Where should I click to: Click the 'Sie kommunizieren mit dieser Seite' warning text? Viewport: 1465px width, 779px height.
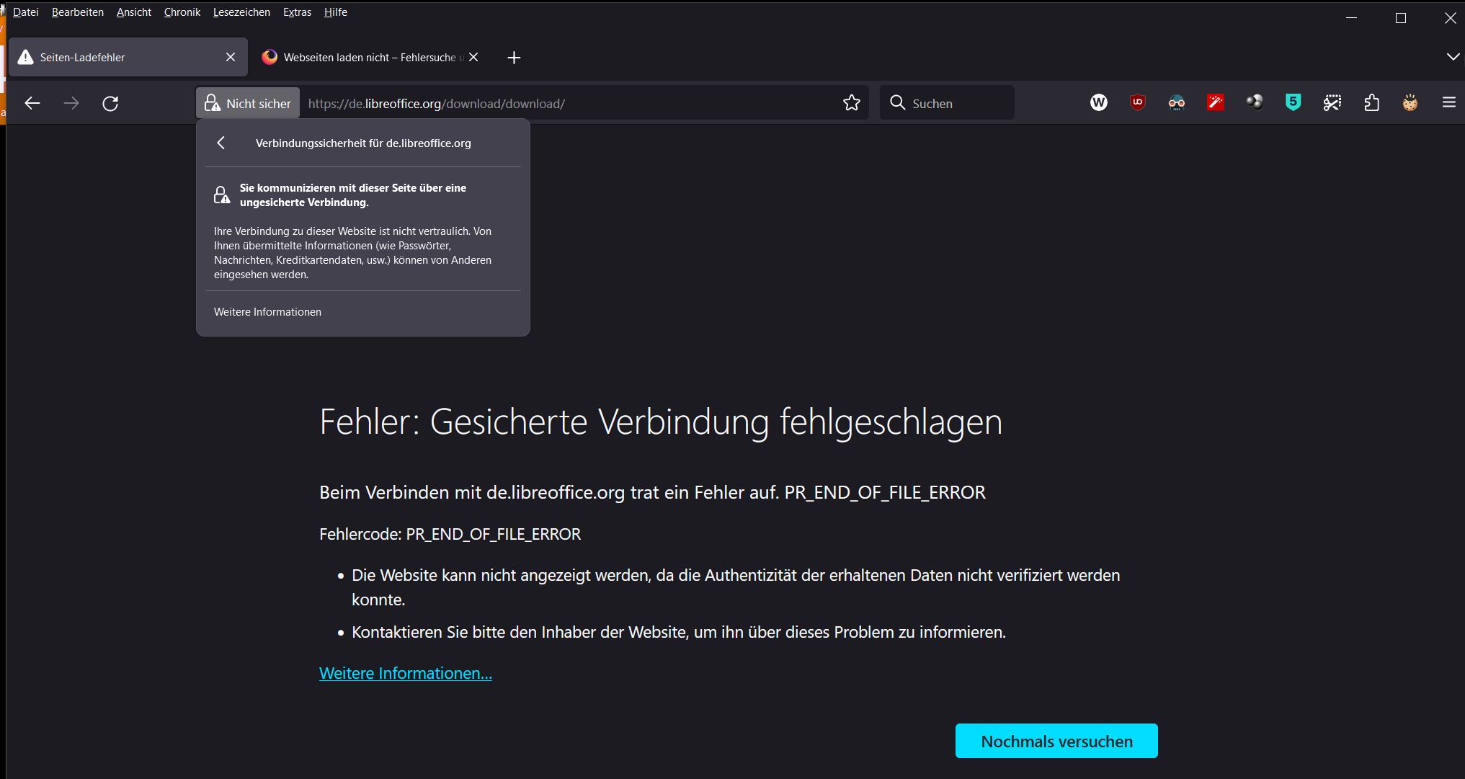tap(353, 195)
